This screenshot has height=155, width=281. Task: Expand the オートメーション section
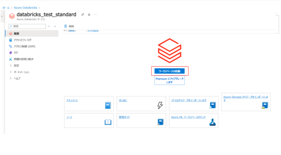coord(11,72)
